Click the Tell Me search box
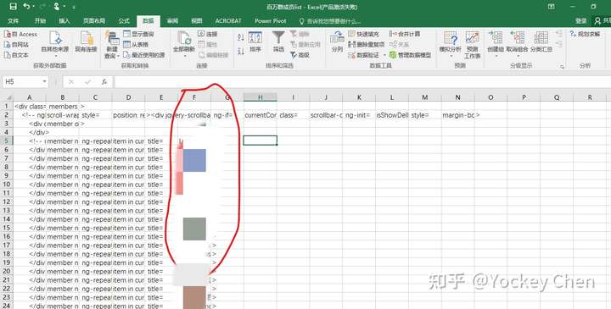 point(329,21)
